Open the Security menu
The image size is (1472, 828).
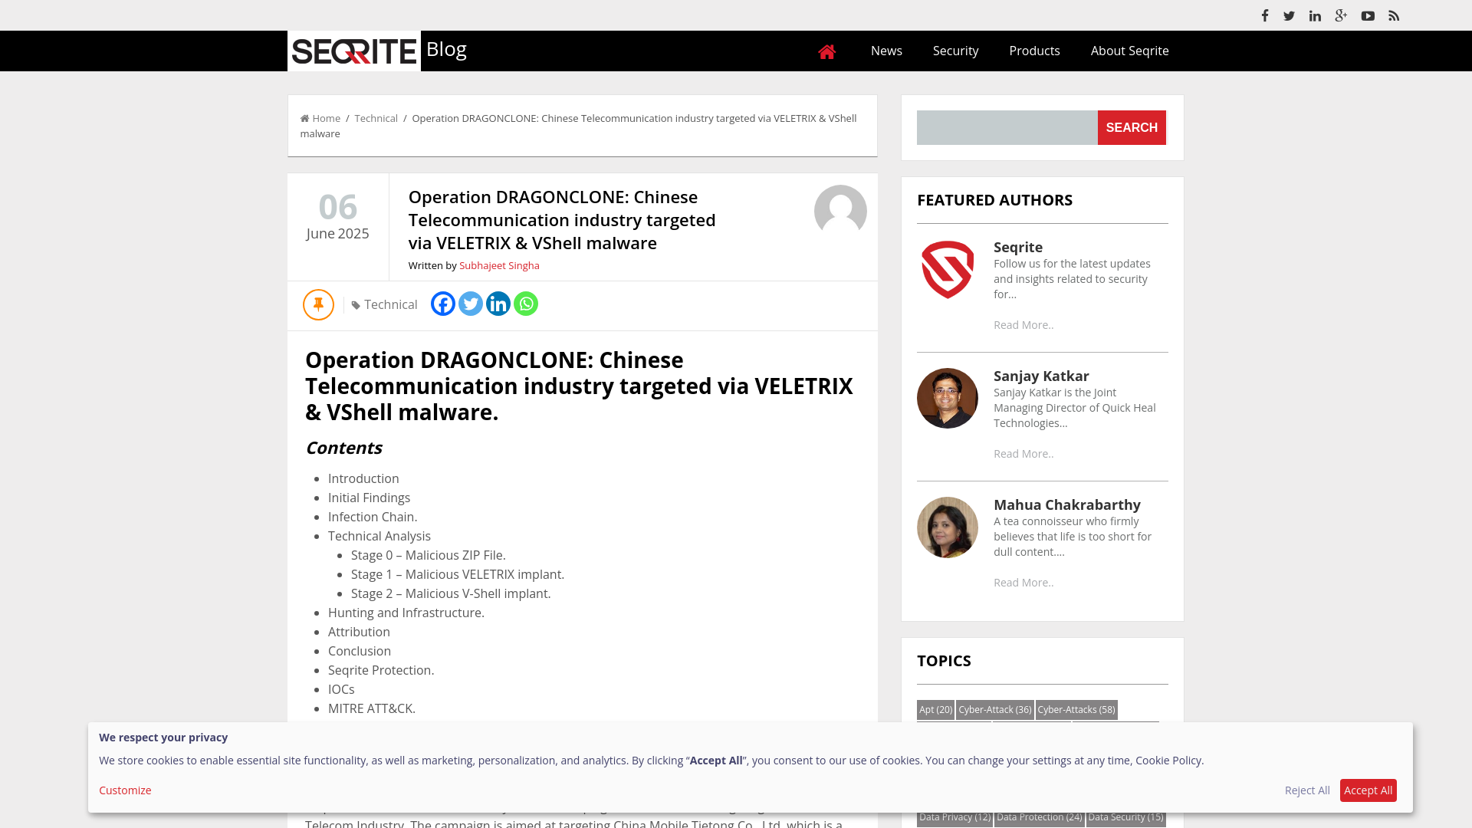click(x=955, y=51)
